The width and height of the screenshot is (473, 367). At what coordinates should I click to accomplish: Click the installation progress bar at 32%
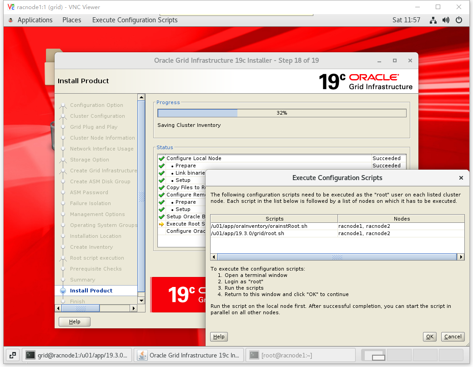pos(282,113)
